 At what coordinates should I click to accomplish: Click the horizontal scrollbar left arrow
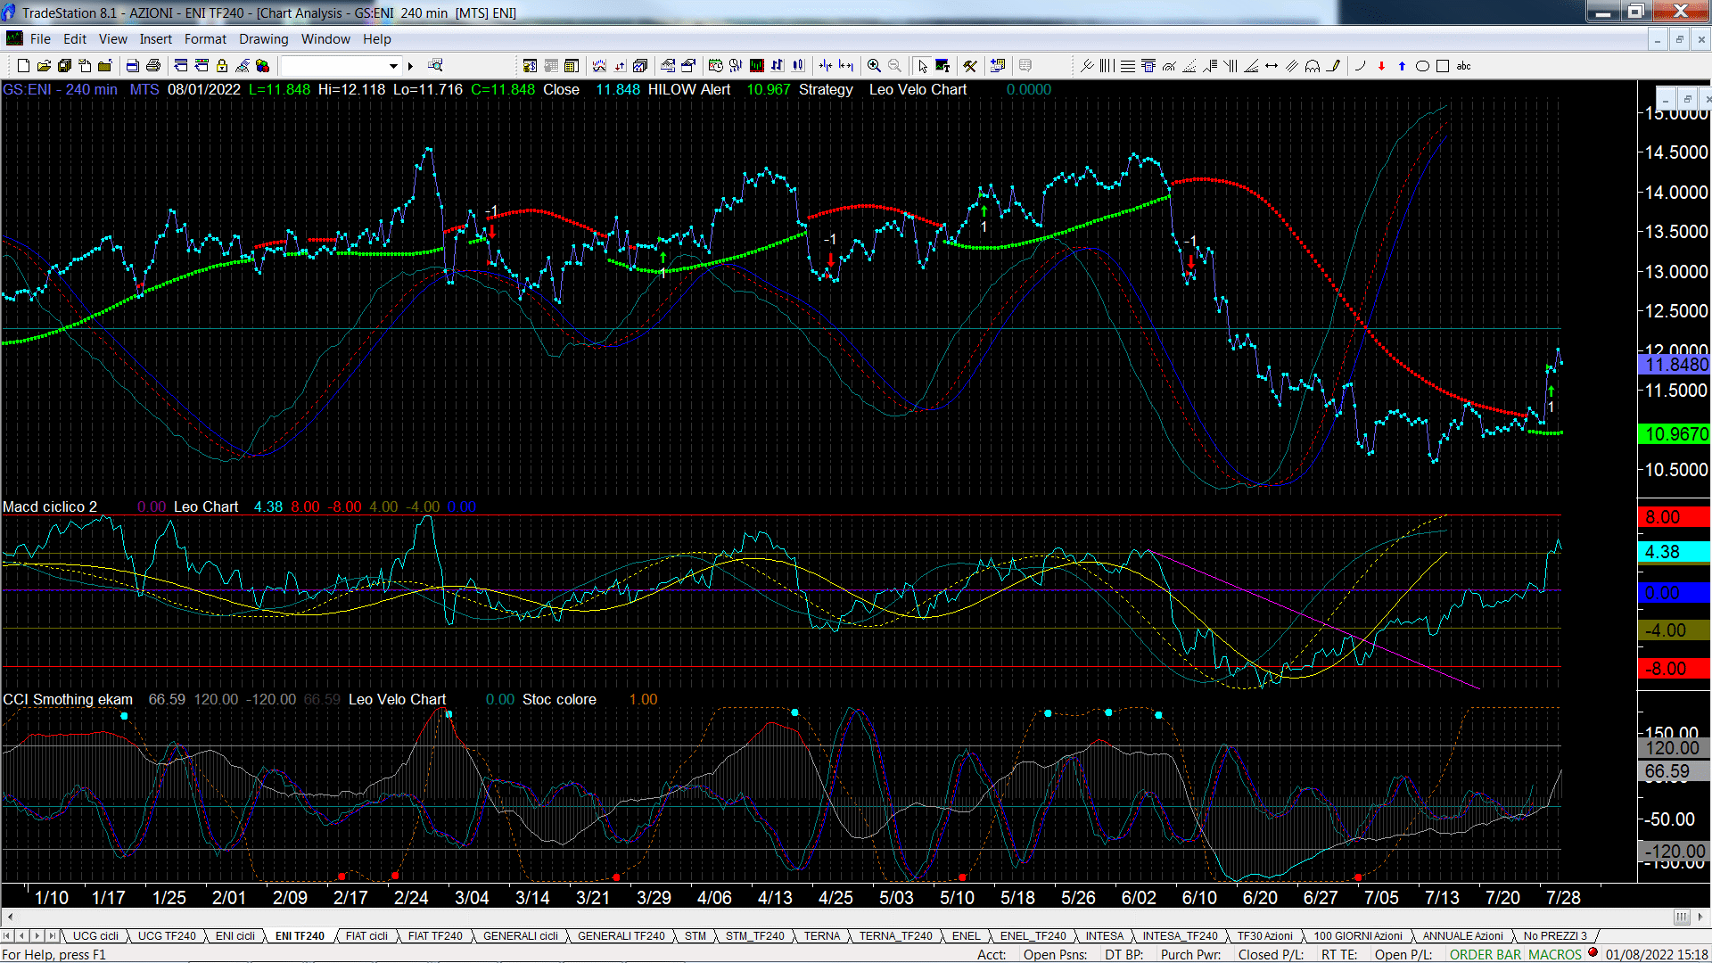coord(10,918)
